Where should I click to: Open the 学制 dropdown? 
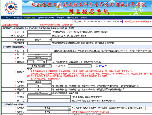point(39,93)
